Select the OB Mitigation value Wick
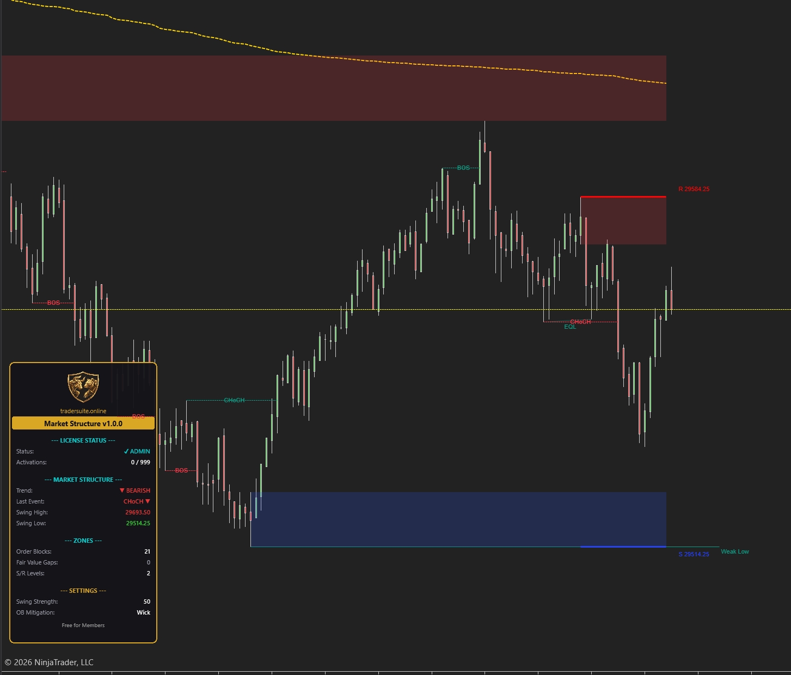Screen dimensions: 791x675 [x=143, y=612]
